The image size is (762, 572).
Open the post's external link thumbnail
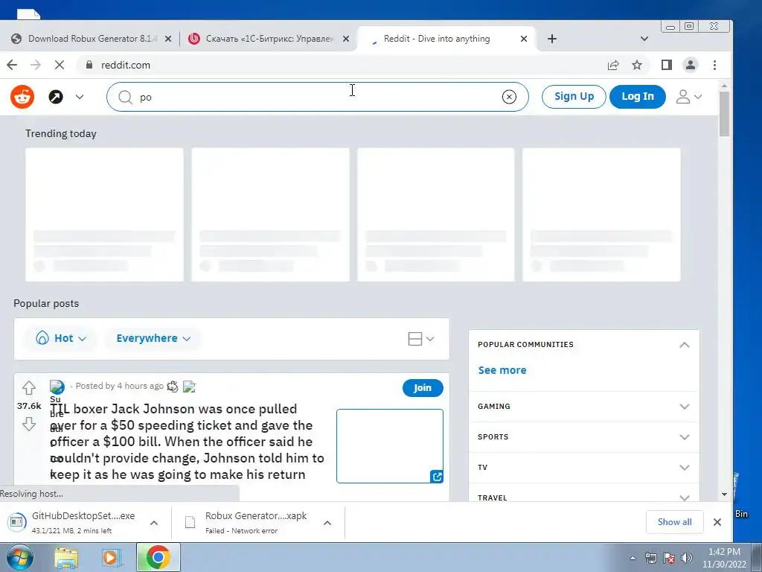[x=390, y=446]
